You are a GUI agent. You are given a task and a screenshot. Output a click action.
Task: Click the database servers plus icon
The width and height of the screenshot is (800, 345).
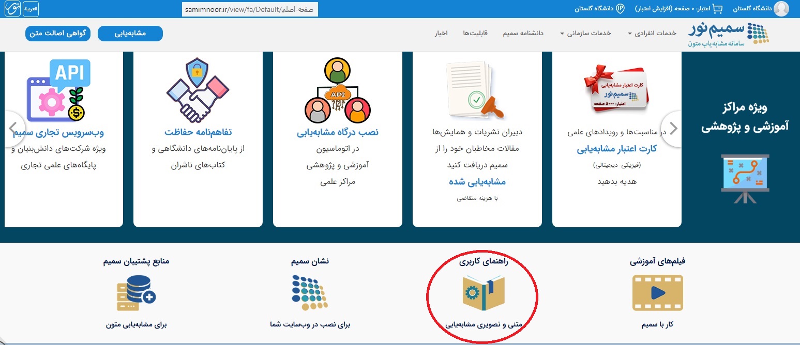136,293
